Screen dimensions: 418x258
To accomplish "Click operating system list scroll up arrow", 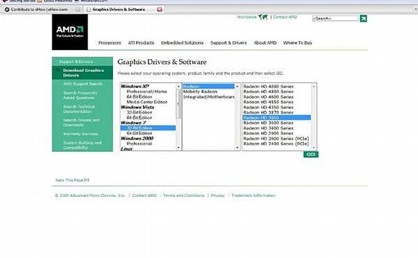I will 178,87.
